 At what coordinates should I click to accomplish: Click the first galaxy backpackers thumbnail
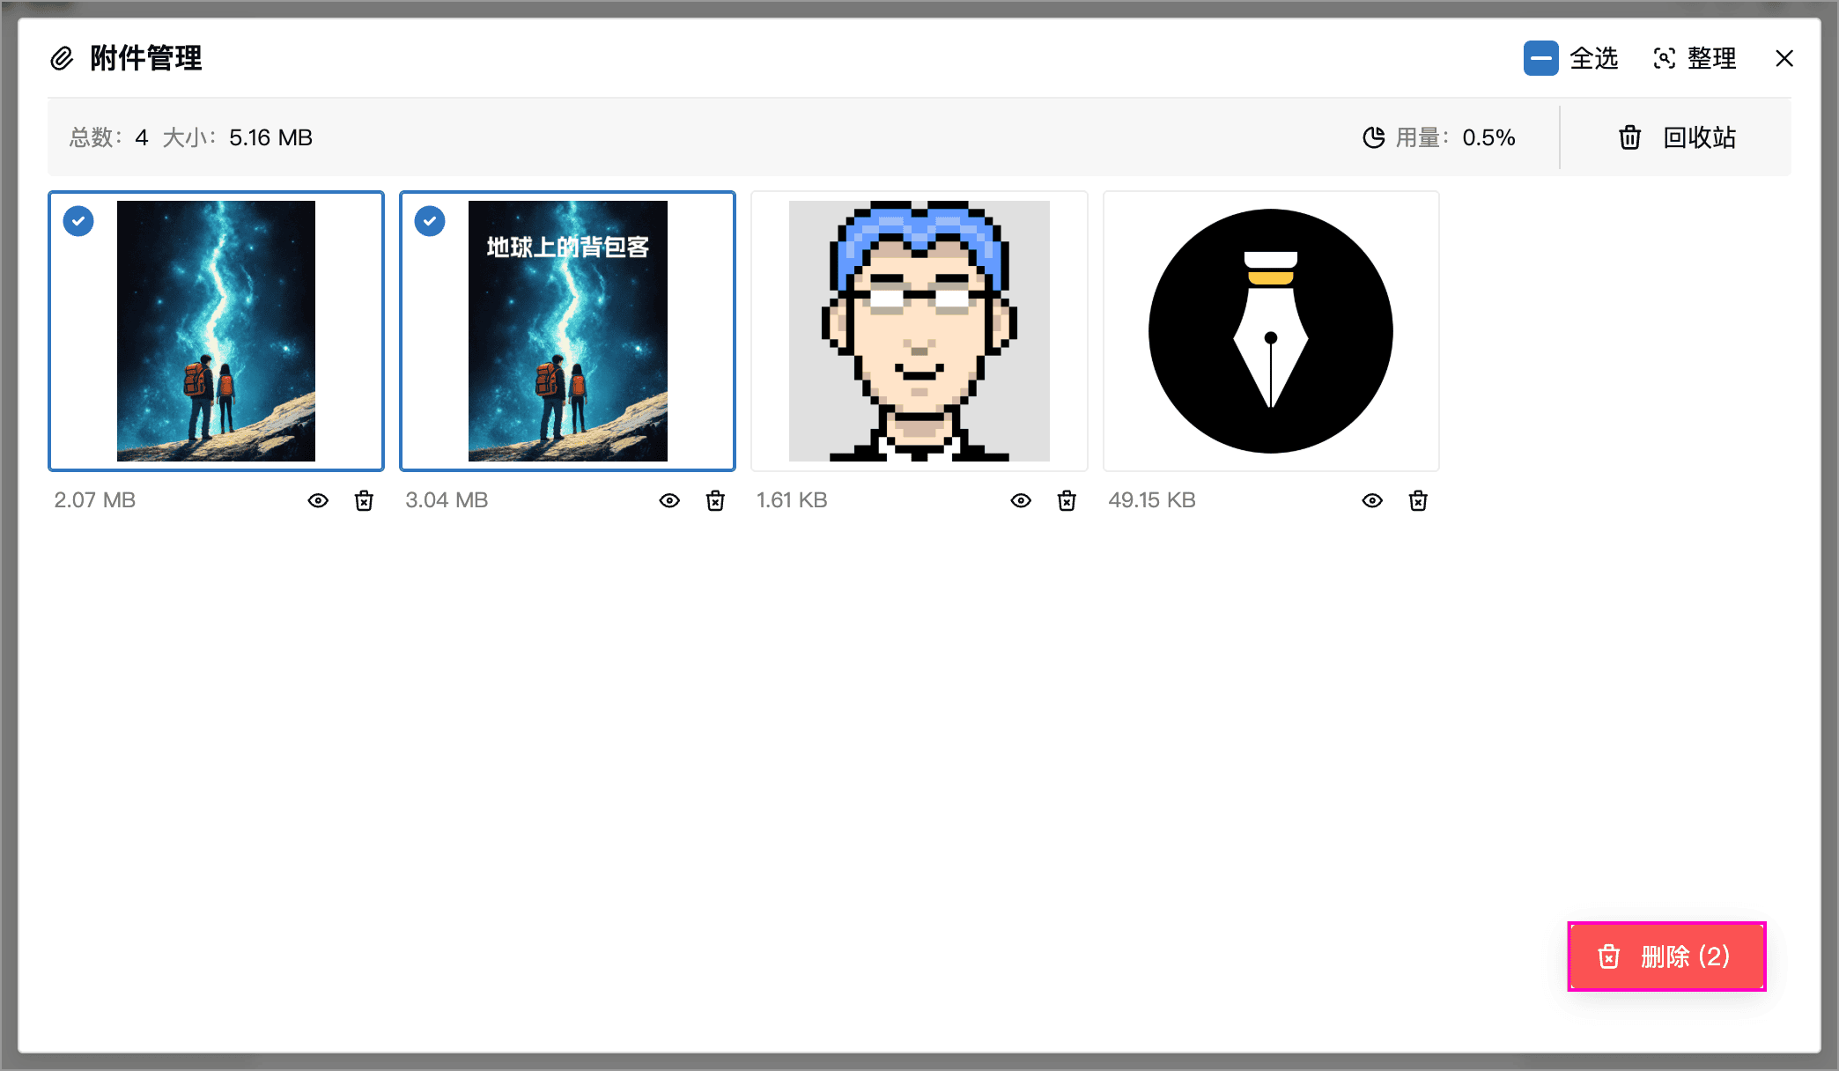click(216, 331)
